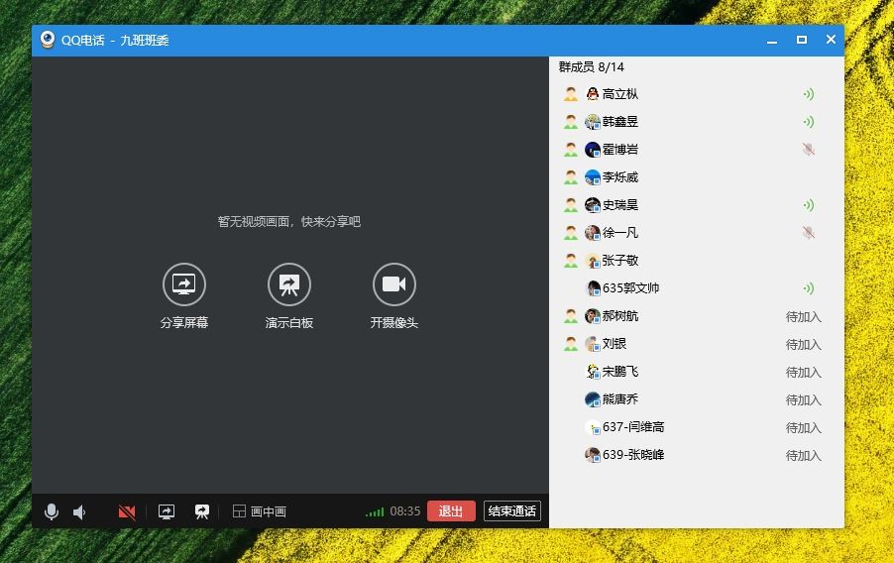Click the 群成员 8/14 header
The image size is (894, 563).
592,67
